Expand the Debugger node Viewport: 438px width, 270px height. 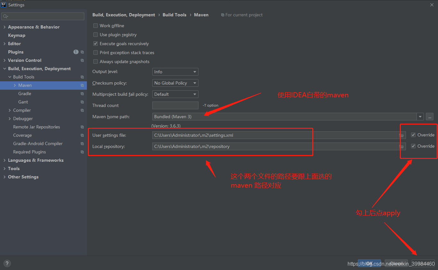pos(10,119)
